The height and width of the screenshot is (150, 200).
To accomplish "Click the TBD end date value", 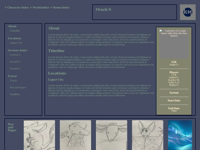I will [174, 111].
